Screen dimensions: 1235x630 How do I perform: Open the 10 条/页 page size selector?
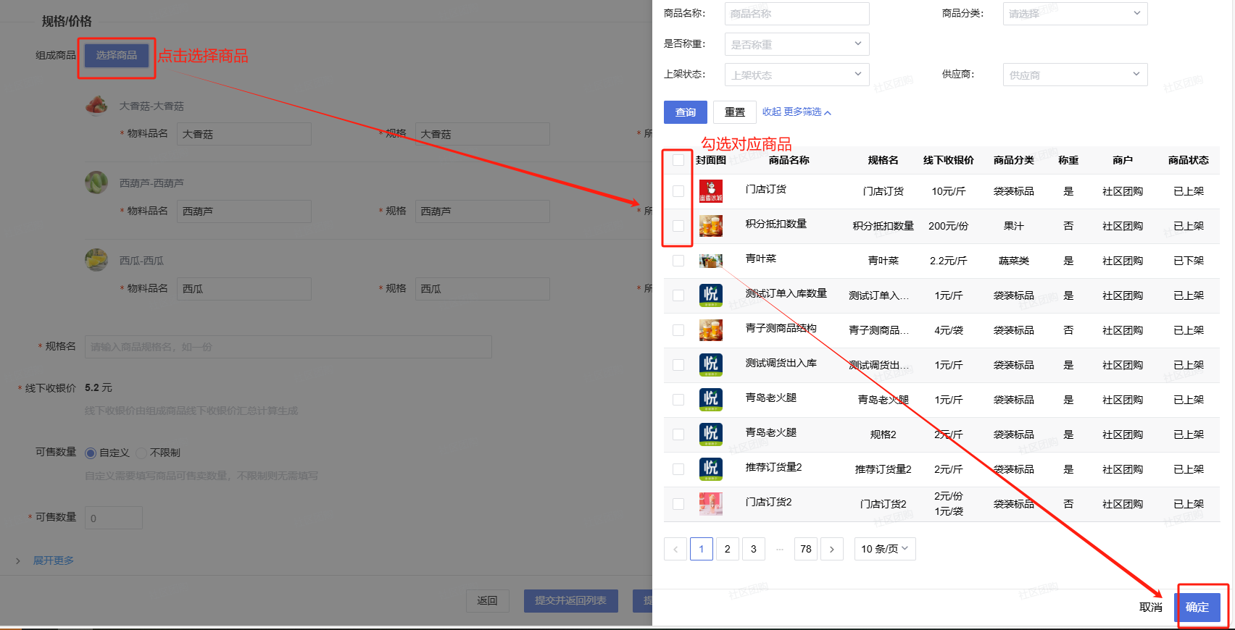tap(884, 549)
